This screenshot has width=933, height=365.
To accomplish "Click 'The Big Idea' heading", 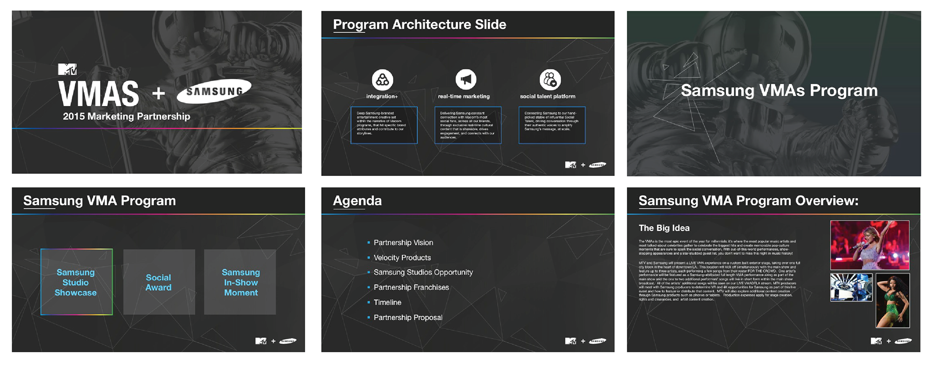I will (x=664, y=228).
